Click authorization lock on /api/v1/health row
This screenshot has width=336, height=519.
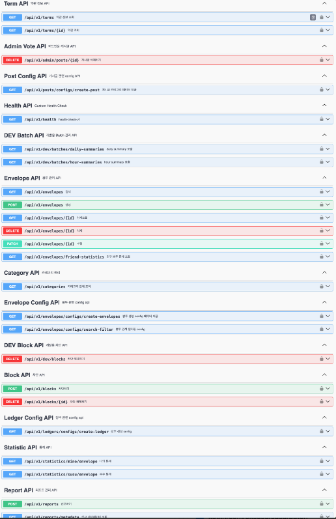click(322, 119)
